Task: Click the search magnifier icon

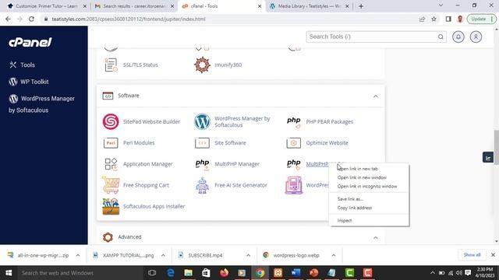Action: pos(441,37)
